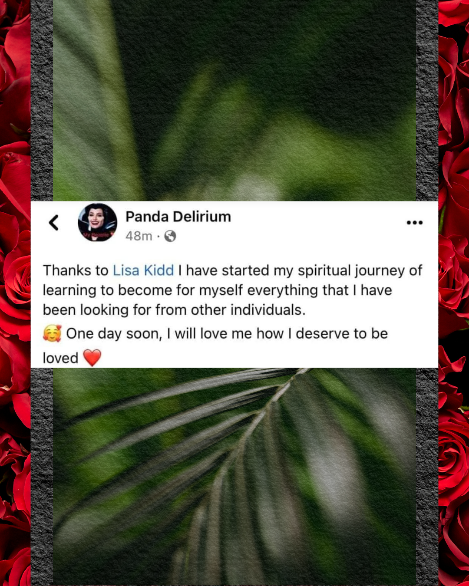Click the Panda Delirium author name
The image size is (469, 586).
[178, 217]
